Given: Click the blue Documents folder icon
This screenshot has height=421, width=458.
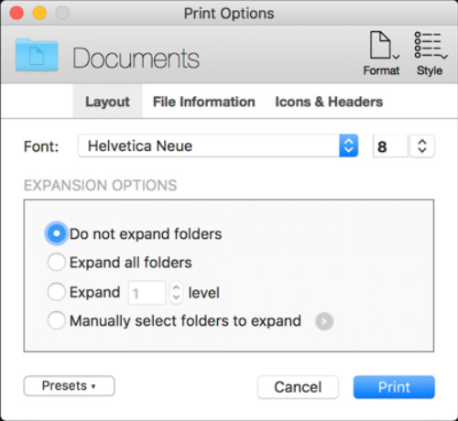Looking at the screenshot, I should (37, 55).
